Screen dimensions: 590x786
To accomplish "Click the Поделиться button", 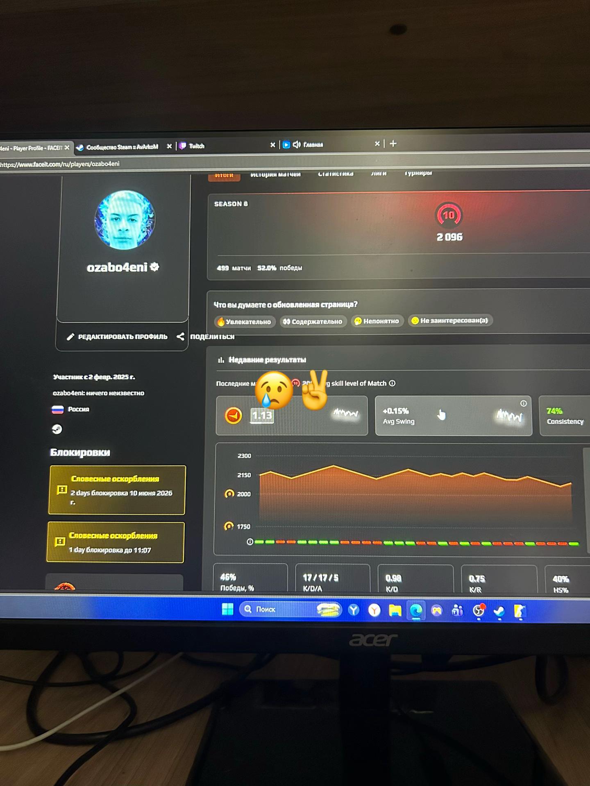I will (x=206, y=337).
